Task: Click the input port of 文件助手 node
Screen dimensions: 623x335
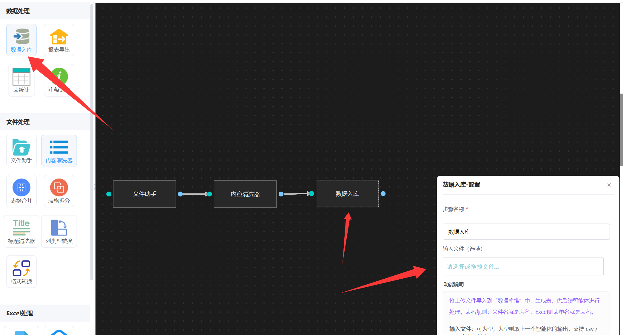Action: coord(109,194)
